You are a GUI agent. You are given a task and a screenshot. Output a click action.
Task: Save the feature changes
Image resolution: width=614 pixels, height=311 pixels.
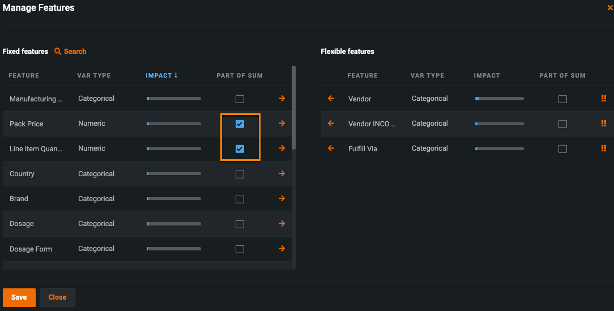19,297
